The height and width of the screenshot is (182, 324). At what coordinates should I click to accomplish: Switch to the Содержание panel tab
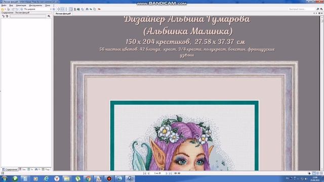point(10,169)
